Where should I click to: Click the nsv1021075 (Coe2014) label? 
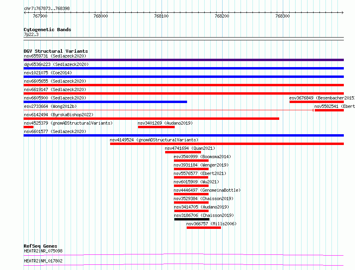click(x=48, y=73)
